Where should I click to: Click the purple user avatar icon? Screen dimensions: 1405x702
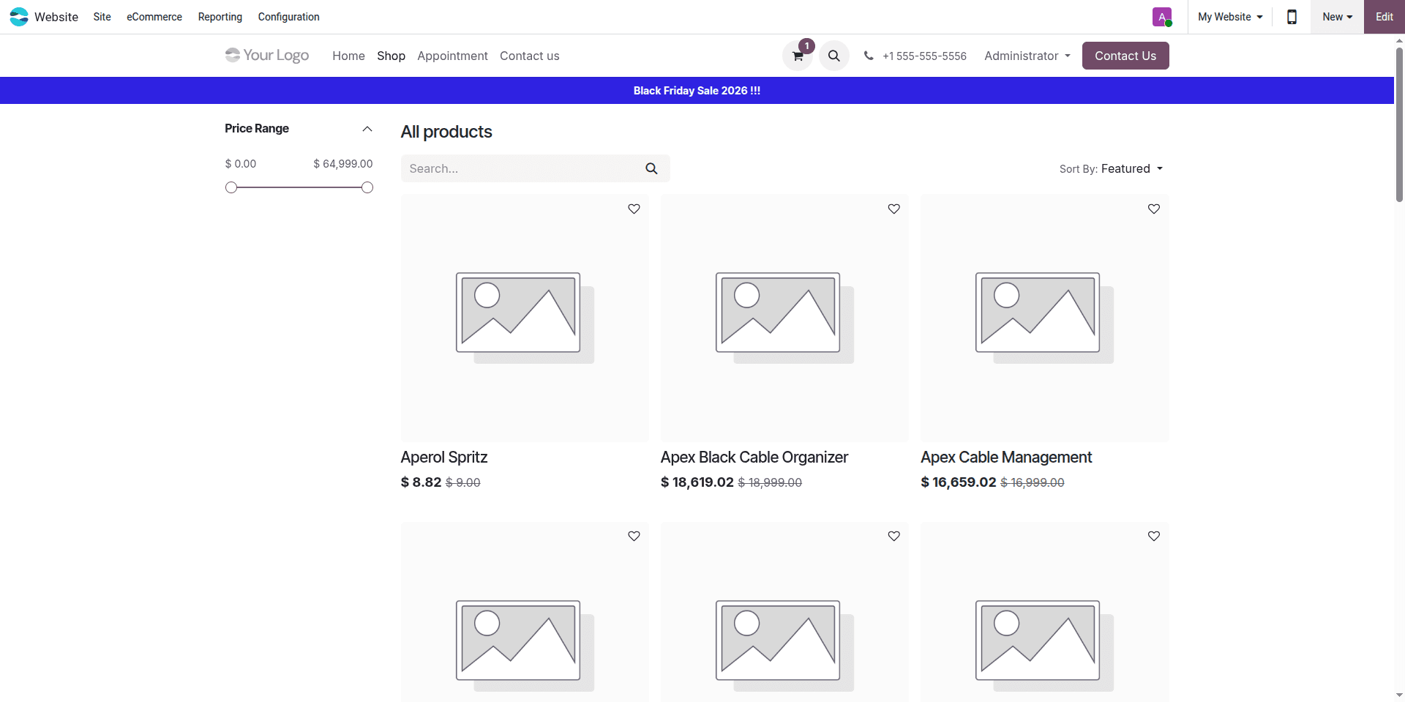(1161, 17)
